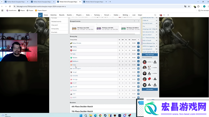
Task: Open the tab search dropdown in Chrome
Action: click(2, 2)
